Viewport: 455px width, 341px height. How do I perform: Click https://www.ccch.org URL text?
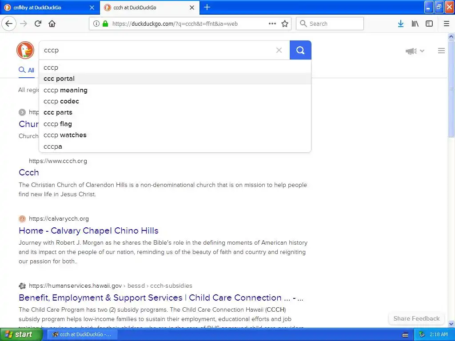(x=58, y=161)
